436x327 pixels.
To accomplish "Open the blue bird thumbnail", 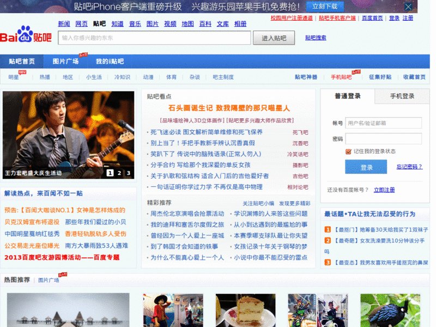I will [x=390, y=310].
